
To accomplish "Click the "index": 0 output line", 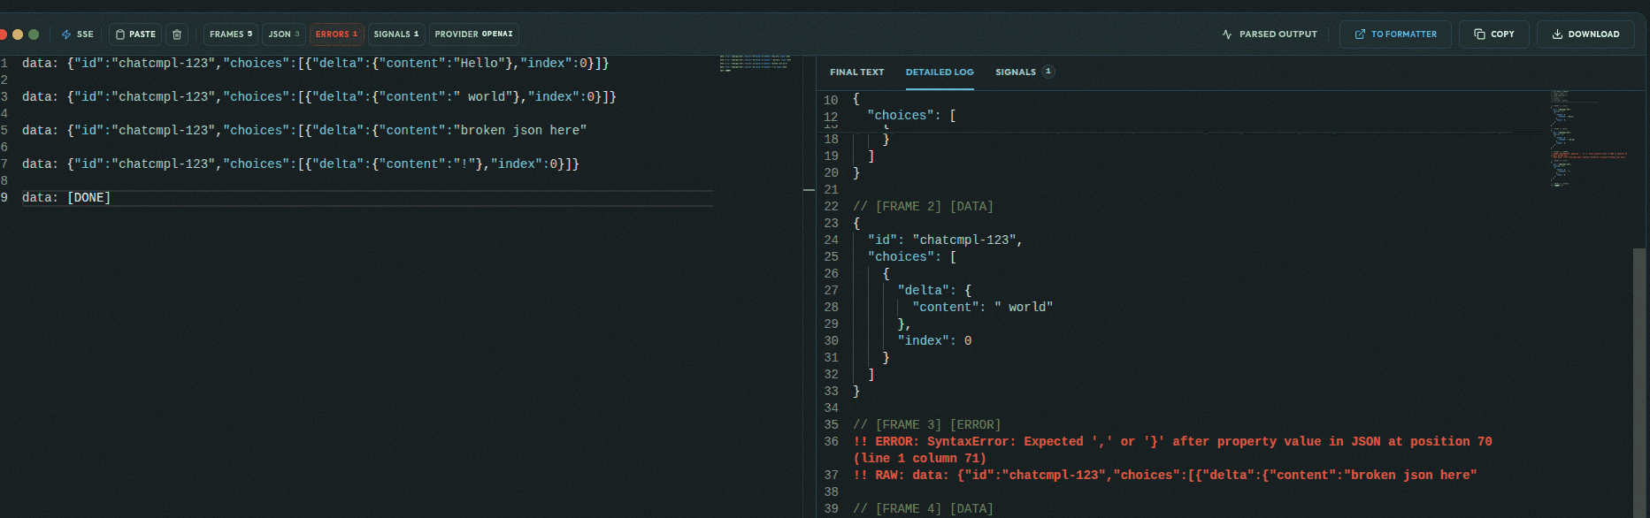I will (934, 341).
